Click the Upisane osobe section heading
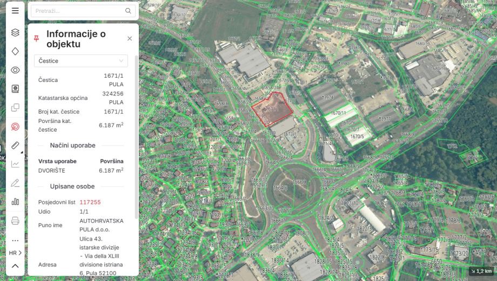Screen dimensions: 497x281 (x=72, y=187)
